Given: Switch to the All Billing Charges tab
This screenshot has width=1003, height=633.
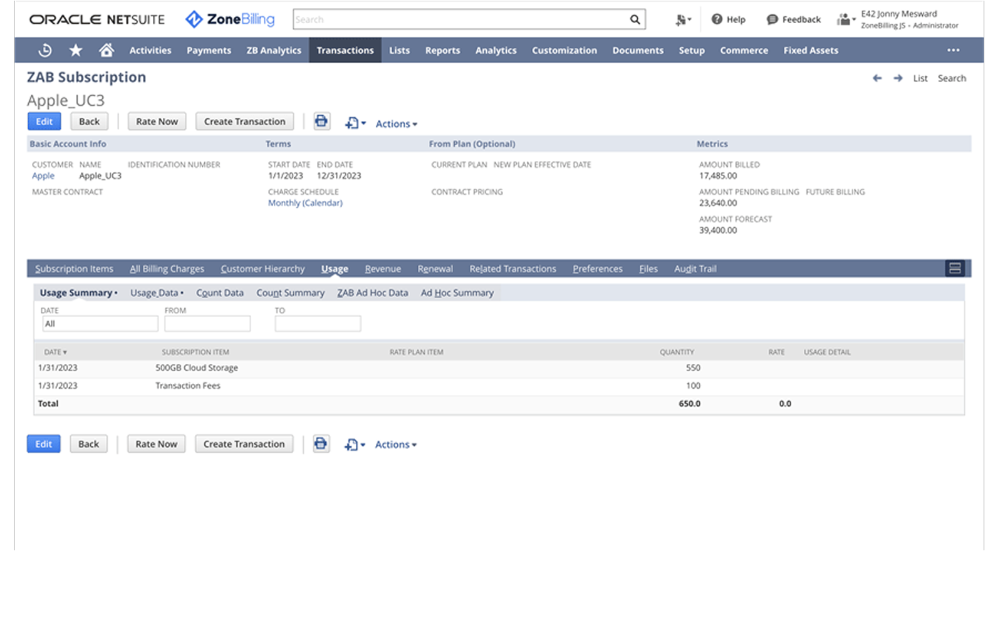Looking at the screenshot, I should click(x=167, y=269).
